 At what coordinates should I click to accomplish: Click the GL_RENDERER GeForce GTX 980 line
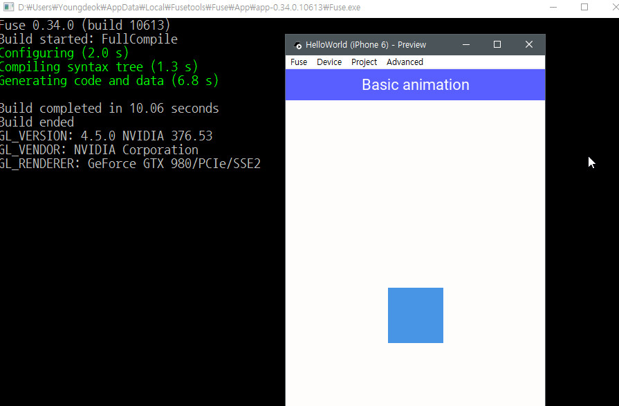pyautogui.click(x=130, y=164)
